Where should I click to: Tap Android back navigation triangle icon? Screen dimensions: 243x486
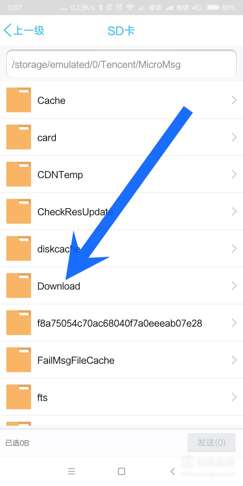[x=172, y=471]
